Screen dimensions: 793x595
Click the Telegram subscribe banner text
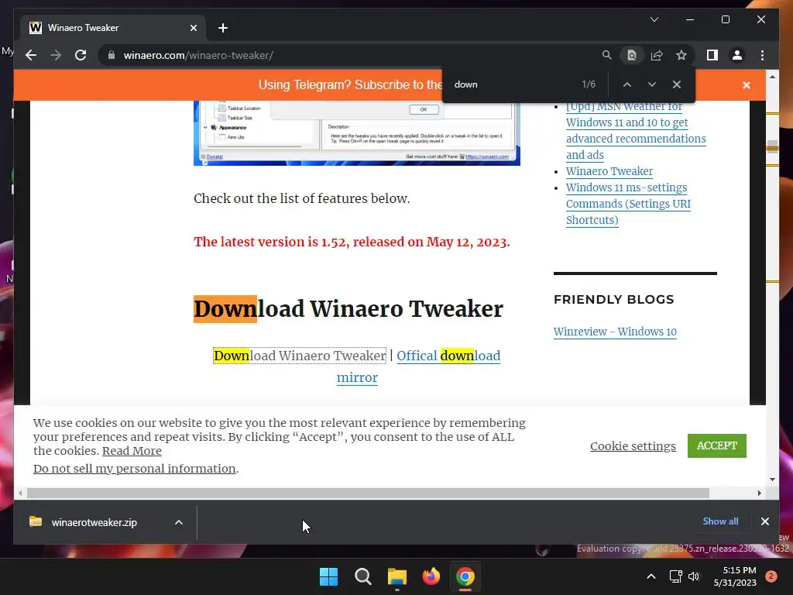pos(350,84)
